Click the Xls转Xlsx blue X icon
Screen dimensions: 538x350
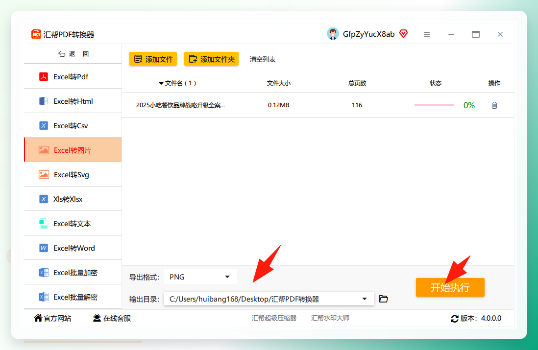[44, 199]
